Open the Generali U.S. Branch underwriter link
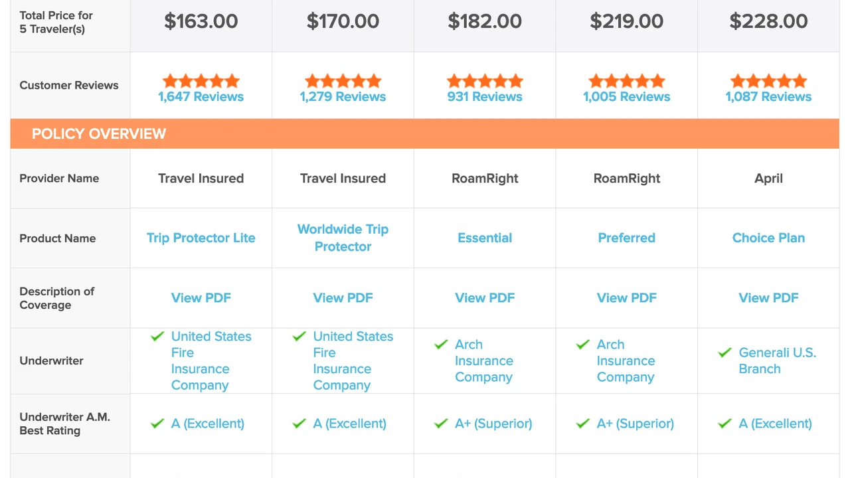The image size is (850, 478). 777,360
